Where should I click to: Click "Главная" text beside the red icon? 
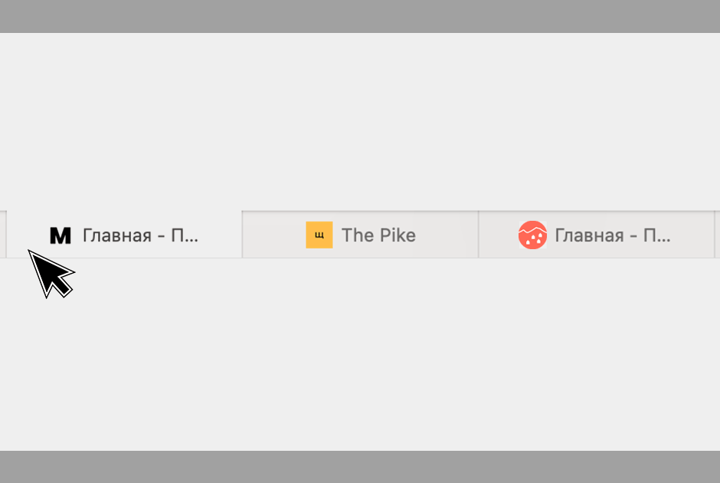click(589, 236)
